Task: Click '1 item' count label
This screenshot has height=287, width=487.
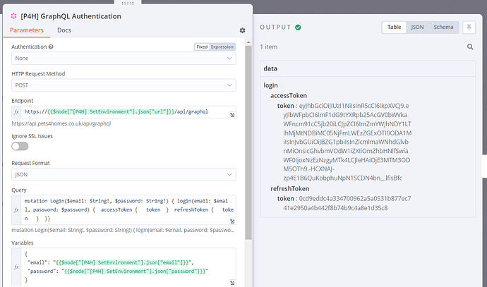Action: click(x=269, y=47)
